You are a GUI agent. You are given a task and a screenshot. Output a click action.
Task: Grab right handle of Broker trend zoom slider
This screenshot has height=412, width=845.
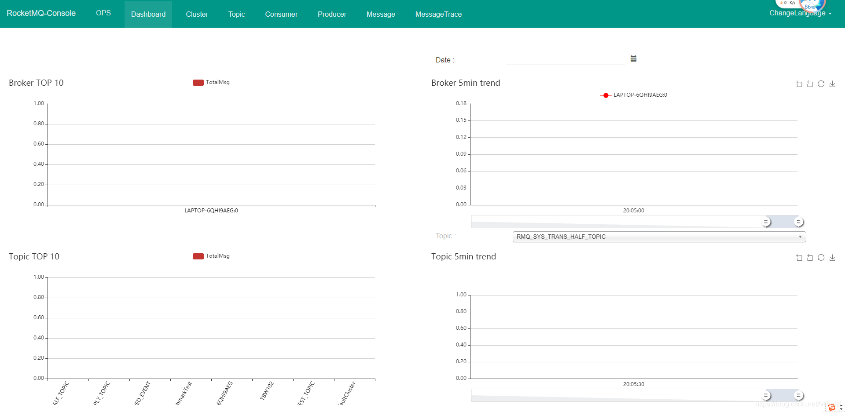(798, 222)
